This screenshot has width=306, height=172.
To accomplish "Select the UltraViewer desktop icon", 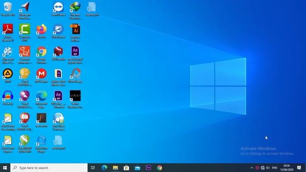I will (x=58, y=31).
